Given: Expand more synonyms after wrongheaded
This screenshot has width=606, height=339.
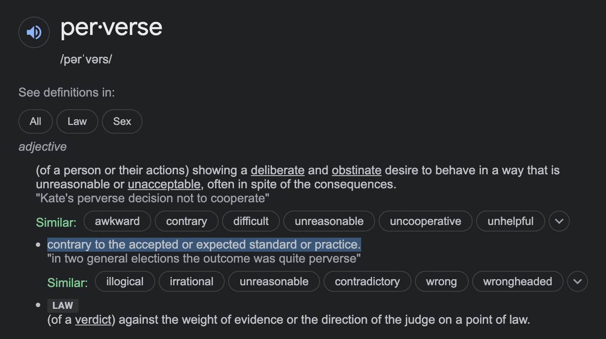Looking at the screenshot, I should point(578,281).
